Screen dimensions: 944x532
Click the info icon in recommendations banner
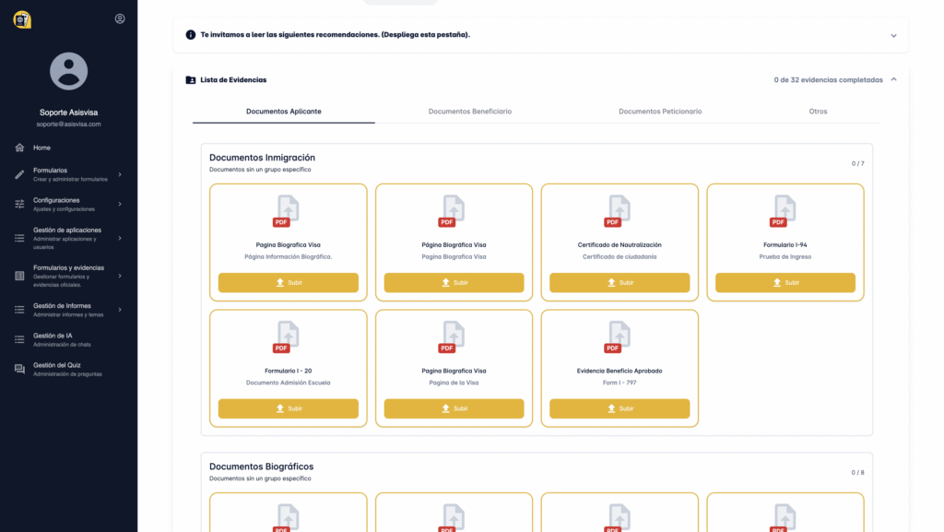(191, 35)
